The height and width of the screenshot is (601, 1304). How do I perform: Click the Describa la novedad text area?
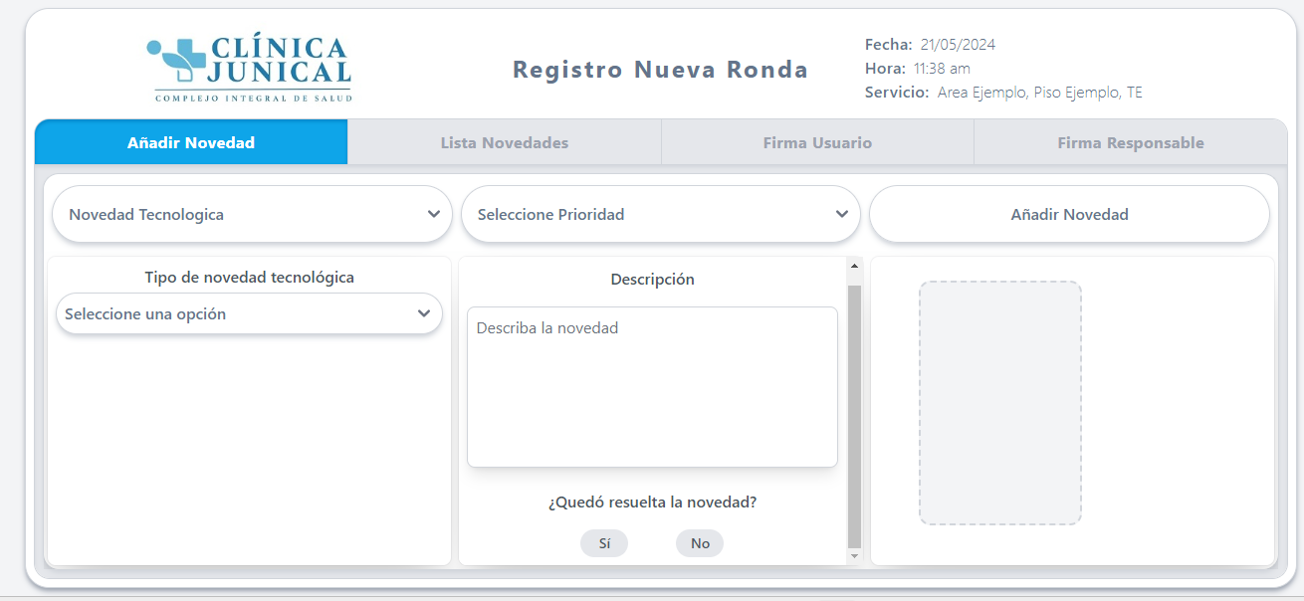point(652,387)
